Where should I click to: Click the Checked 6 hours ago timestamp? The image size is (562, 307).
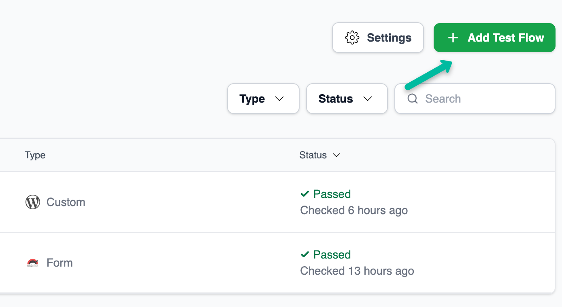coord(354,210)
